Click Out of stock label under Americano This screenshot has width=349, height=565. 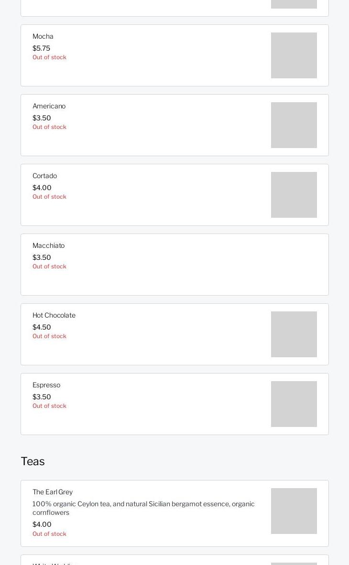[x=49, y=127]
